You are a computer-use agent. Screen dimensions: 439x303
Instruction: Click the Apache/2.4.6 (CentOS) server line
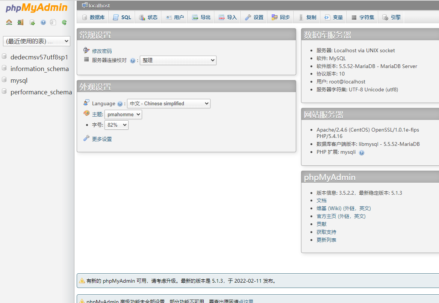[x=368, y=133]
